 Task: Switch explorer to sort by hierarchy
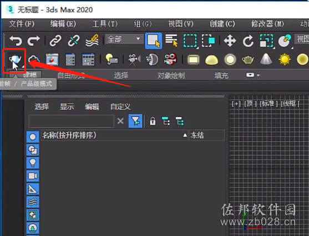coord(166,121)
